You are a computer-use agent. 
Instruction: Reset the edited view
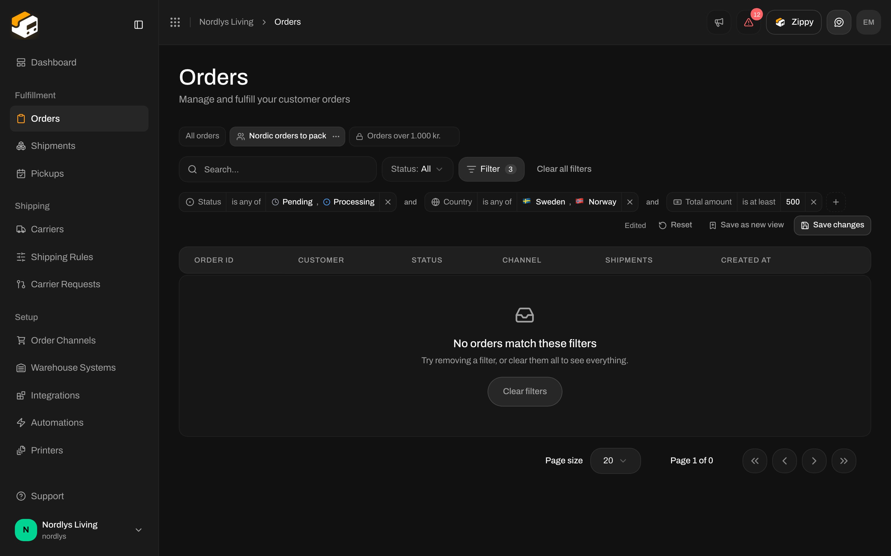(x=675, y=225)
